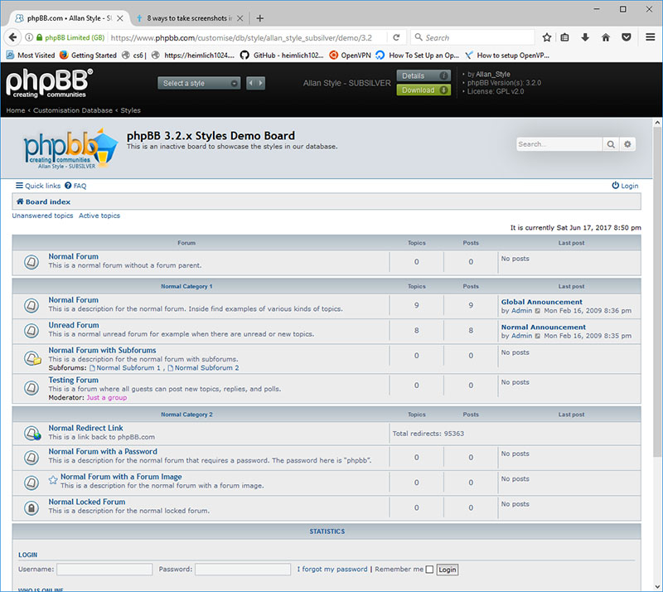View latest post icon beside Normal Announcement
This screenshot has height=592, width=663.
pos(537,336)
